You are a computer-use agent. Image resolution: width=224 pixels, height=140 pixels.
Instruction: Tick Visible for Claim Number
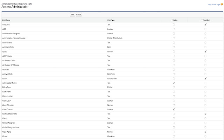tap(174, 96)
